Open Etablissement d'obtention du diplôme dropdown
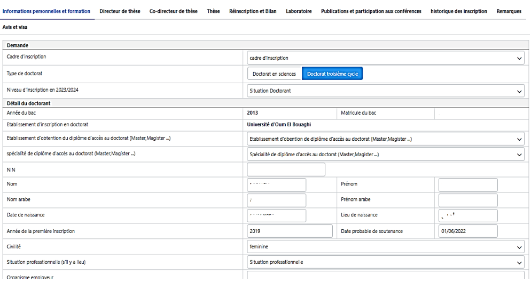 click(x=386, y=139)
